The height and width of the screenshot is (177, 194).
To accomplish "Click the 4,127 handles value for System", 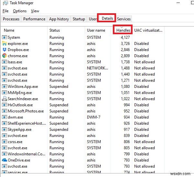I will pos(125,37).
